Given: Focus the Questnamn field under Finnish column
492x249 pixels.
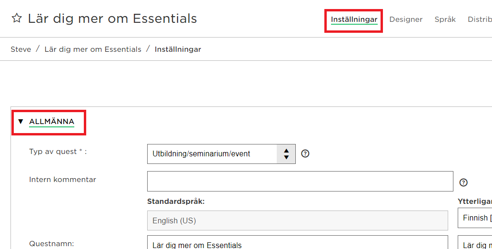Looking at the screenshot, I should click(475, 242).
